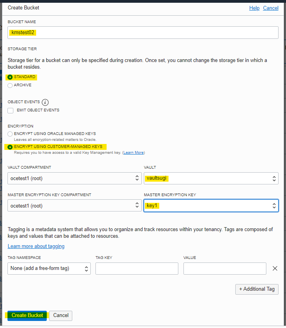
Task: Open the Vault dropdown showing vaultsugi
Action: coord(211,178)
